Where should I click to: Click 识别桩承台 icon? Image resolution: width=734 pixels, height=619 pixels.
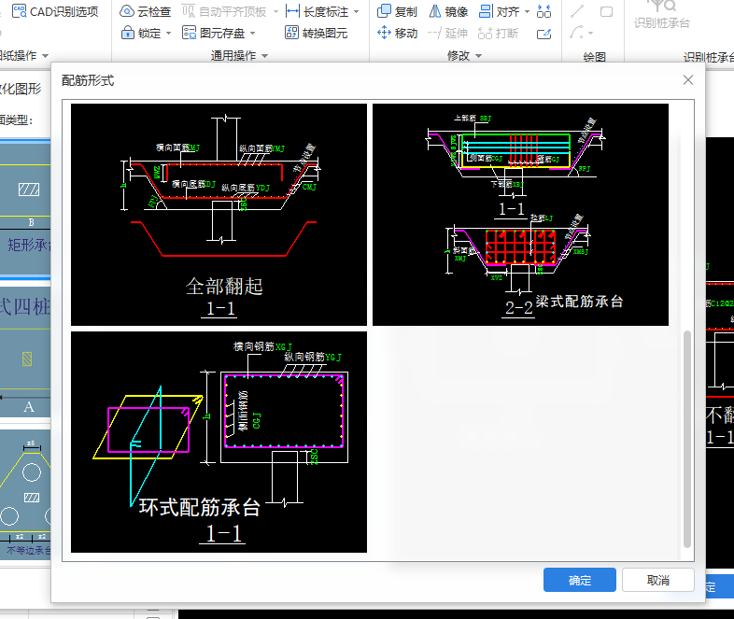(662, 14)
